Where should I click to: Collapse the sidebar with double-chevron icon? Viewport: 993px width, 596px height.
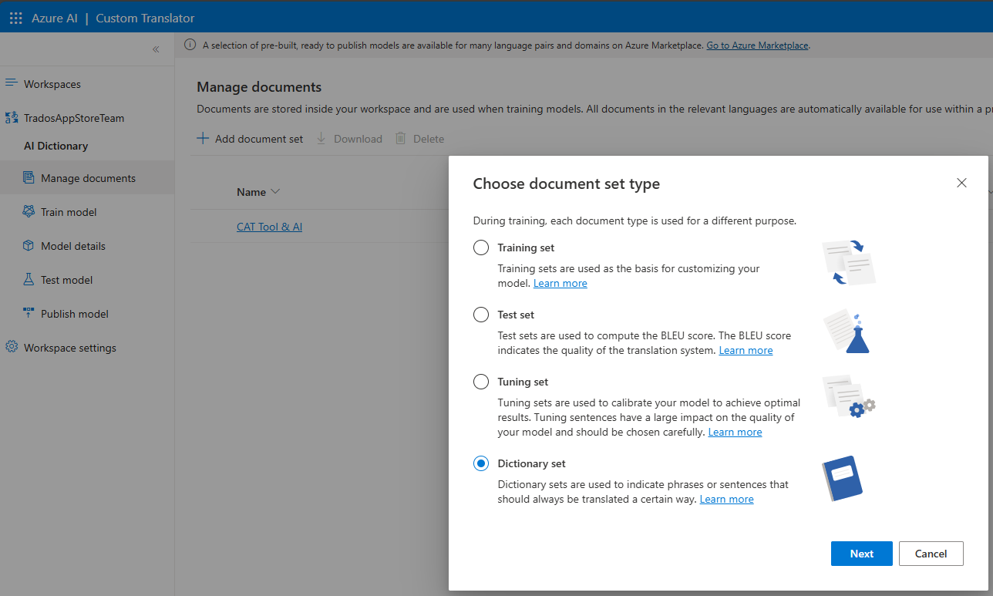click(156, 49)
